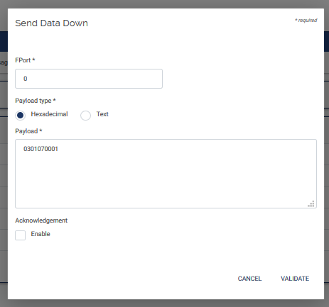Click the Payload textarea resize handle

(x=311, y=203)
